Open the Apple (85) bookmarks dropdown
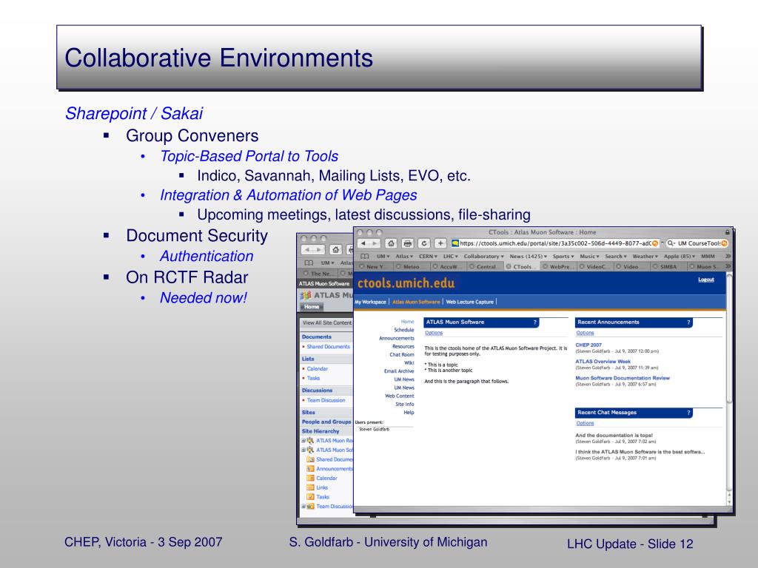This screenshot has height=568, width=758. (x=680, y=257)
